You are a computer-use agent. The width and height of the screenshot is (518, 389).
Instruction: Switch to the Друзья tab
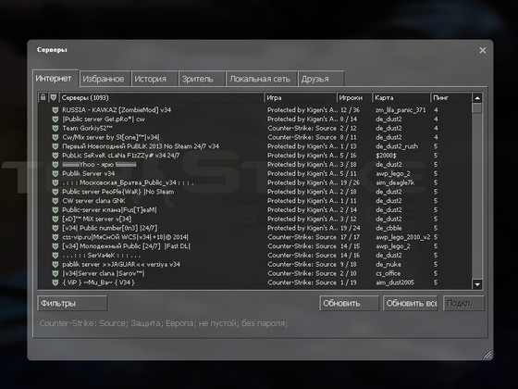321,79
